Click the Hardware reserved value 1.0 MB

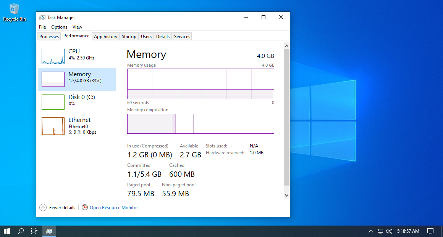pos(257,153)
